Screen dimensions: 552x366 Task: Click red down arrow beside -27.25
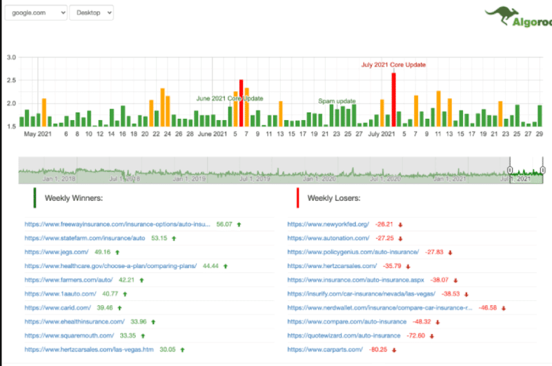coord(400,238)
